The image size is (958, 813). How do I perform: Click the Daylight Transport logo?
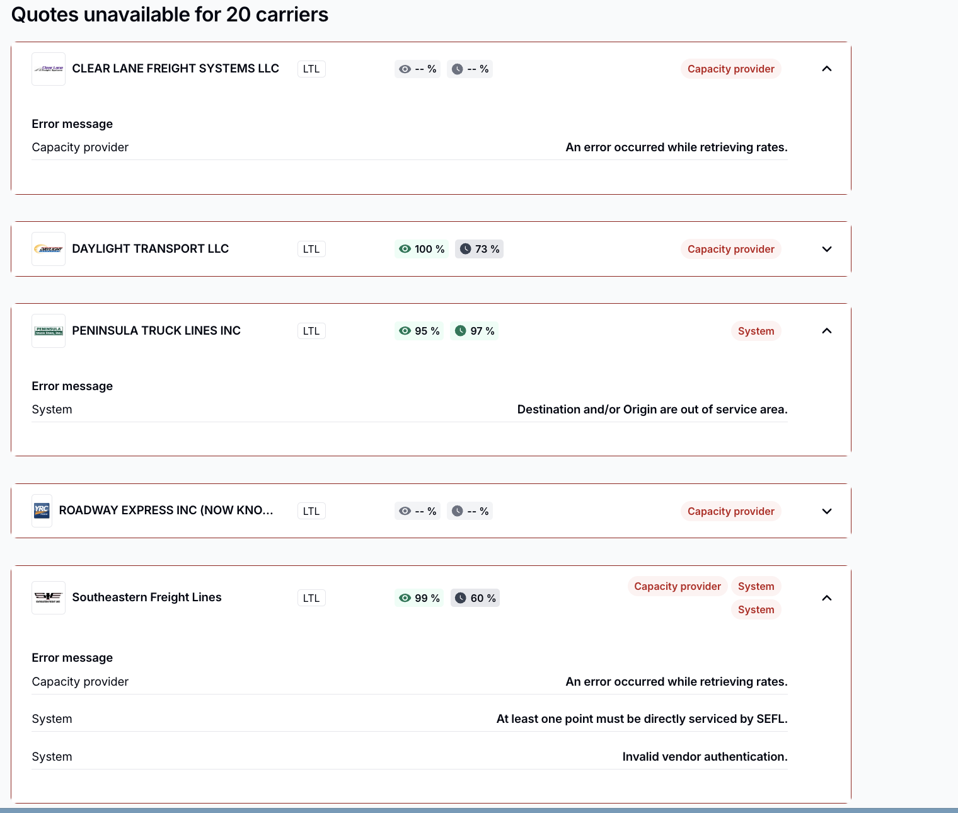[x=49, y=249]
